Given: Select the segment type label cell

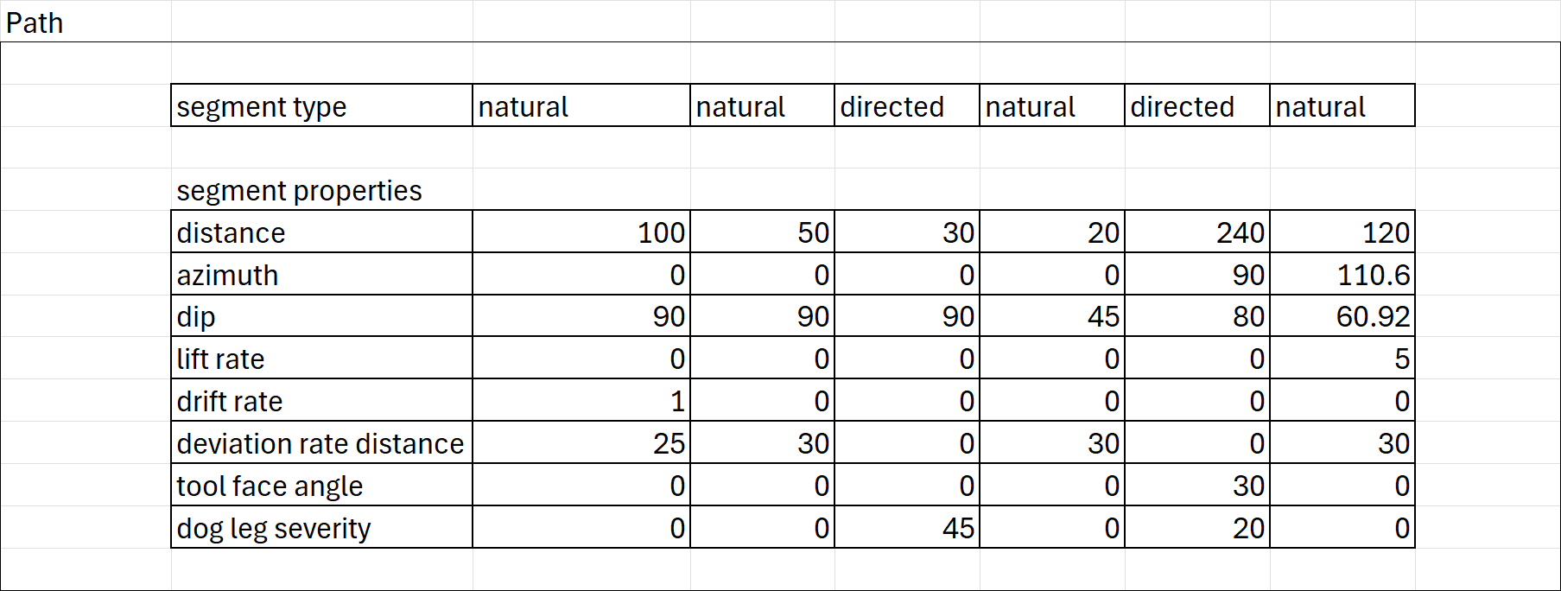Looking at the screenshot, I should (322, 105).
